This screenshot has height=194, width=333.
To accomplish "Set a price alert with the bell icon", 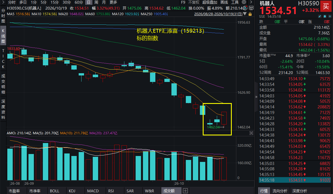I will (325, 16).
